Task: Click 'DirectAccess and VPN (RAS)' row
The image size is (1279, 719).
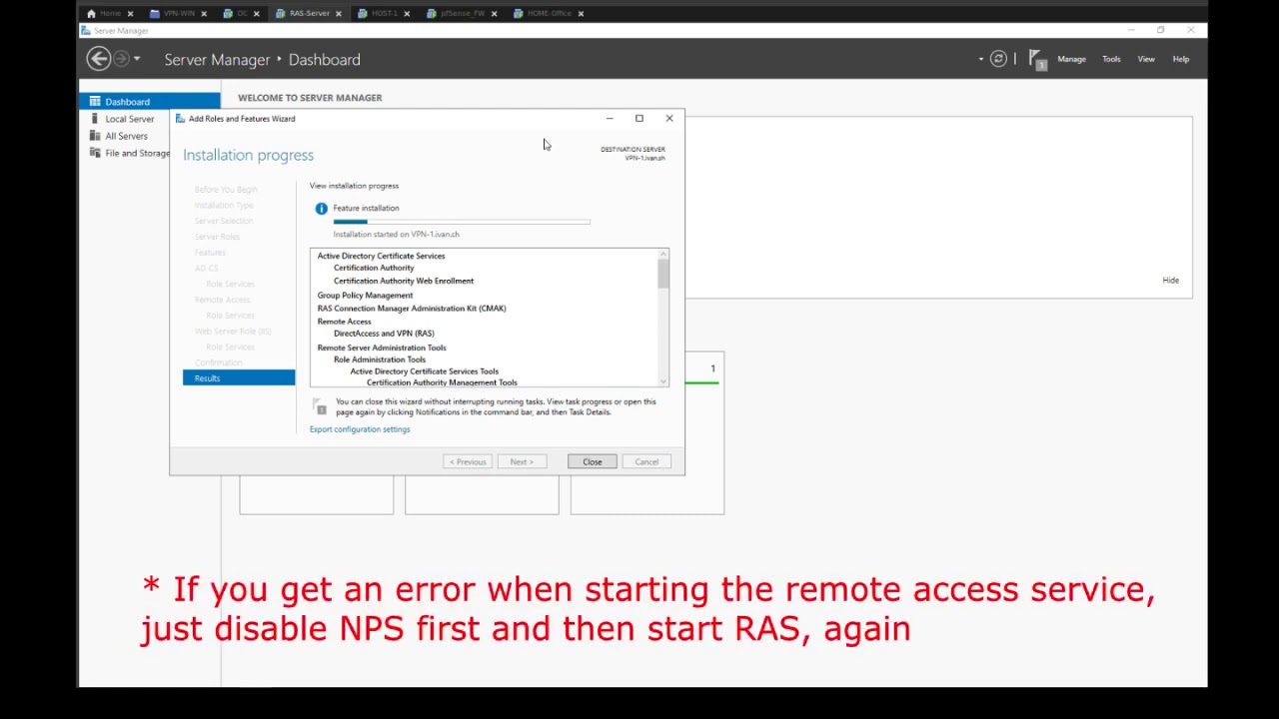Action: coord(384,334)
